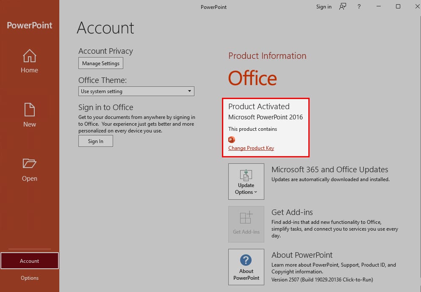Minimize the PowerPoint window
Viewport: 421px width, 292px height.
379,6
